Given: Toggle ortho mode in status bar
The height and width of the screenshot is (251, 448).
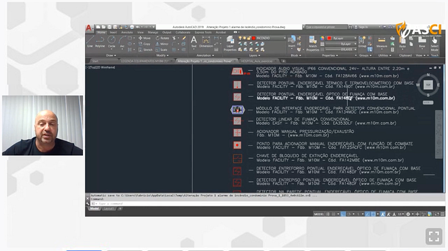Looking at the screenshot, I should [x=343, y=214].
